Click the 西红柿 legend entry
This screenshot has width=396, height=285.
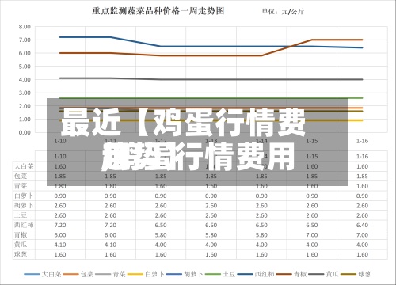256,274
